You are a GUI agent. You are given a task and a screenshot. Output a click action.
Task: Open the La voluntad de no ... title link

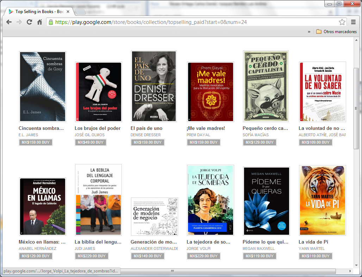(322, 128)
